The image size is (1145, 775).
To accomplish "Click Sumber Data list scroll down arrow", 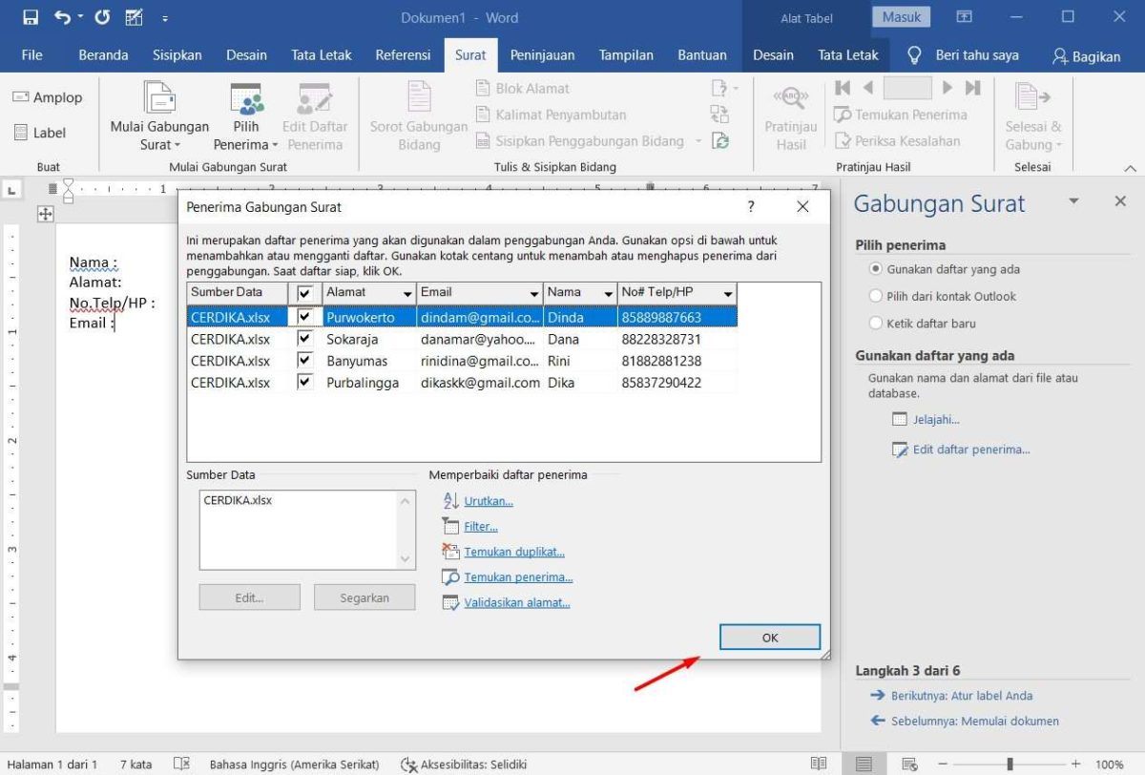I will point(406,559).
